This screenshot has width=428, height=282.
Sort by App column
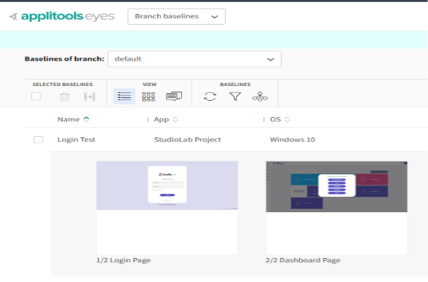click(x=166, y=119)
